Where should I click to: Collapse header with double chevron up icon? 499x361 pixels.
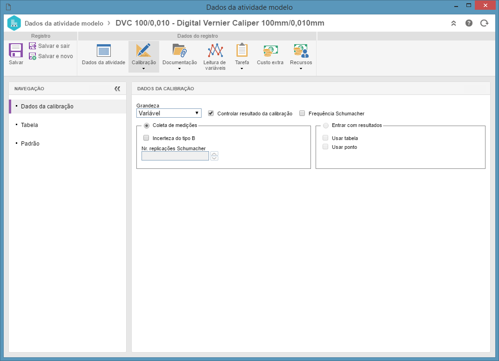[x=453, y=23]
